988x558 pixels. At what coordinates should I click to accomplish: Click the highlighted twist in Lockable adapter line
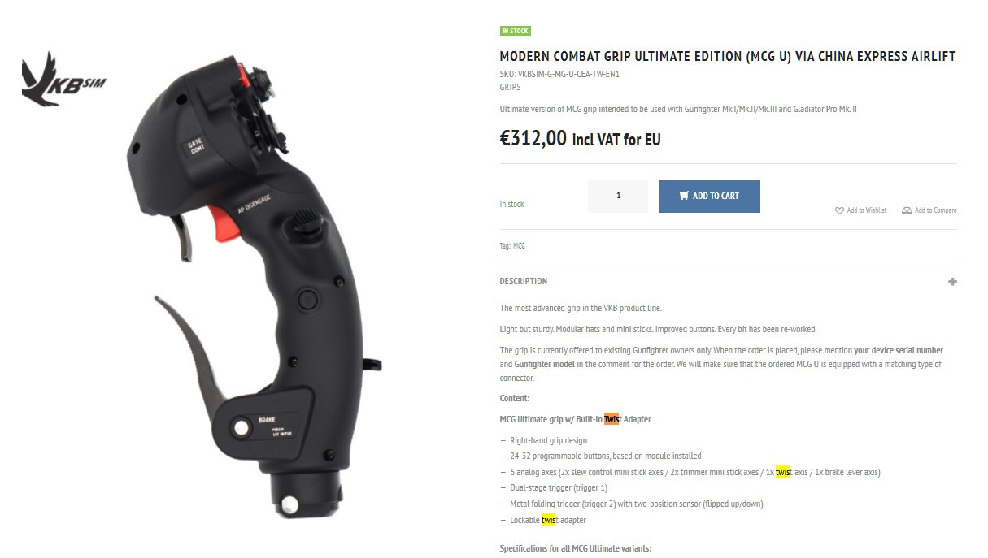coord(548,520)
